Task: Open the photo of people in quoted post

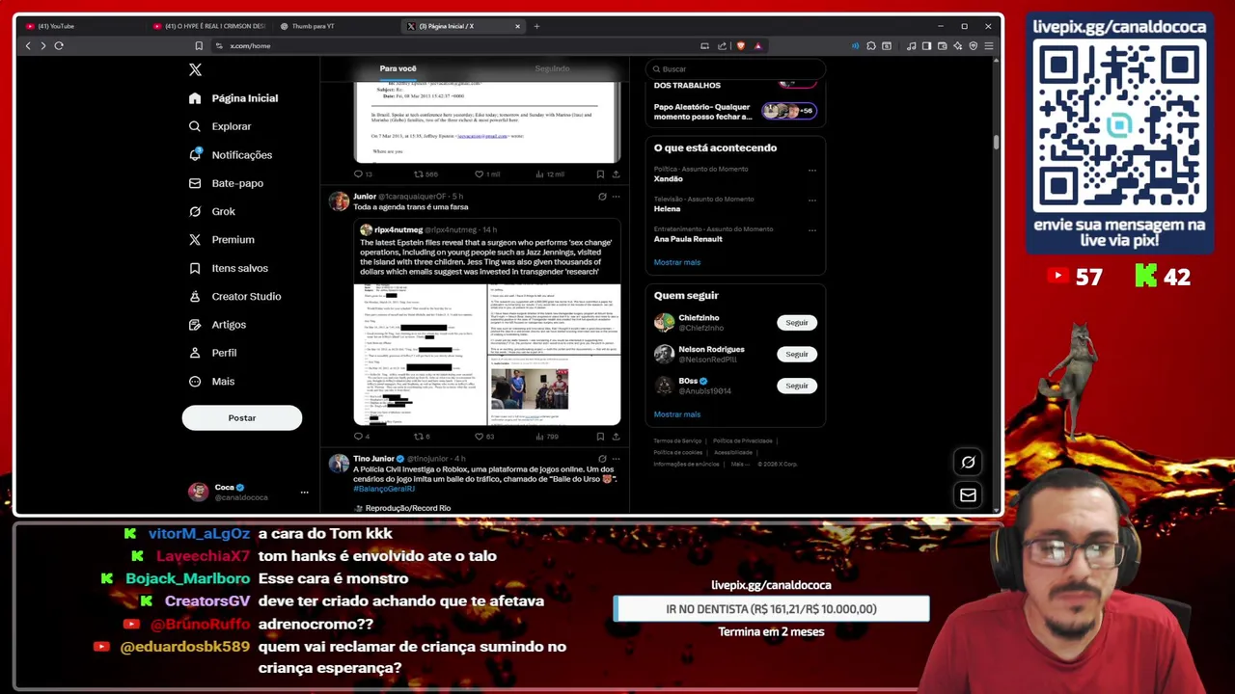Action: click(530, 389)
